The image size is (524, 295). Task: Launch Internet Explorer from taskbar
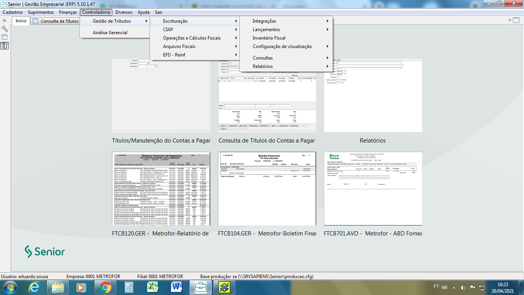(34, 287)
